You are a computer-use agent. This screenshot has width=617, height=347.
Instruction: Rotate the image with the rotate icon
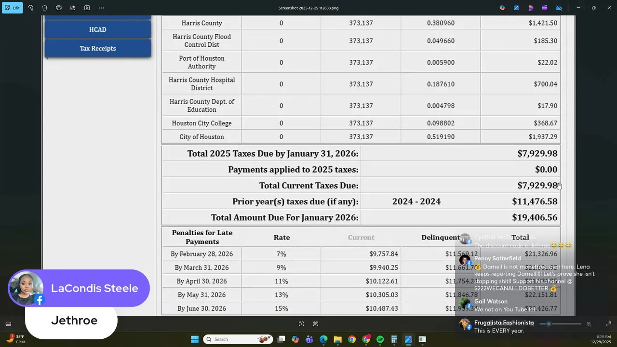click(30, 8)
